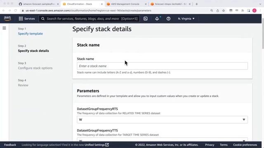The image size is (264, 148).
Task: Click the AWS logo home icon
Action: (x=7, y=18)
